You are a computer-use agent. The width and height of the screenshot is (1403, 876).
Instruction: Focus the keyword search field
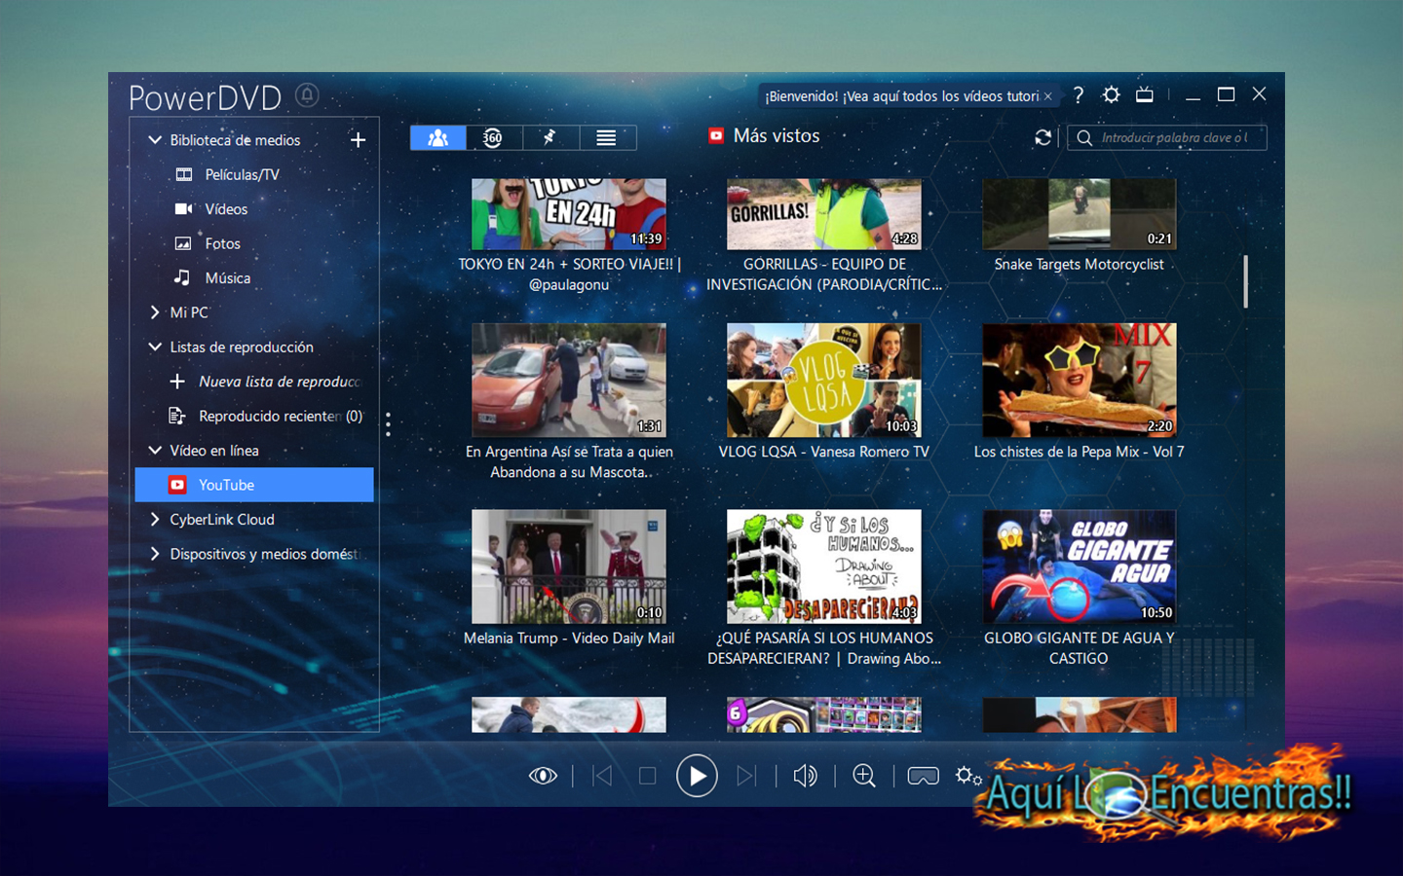click(x=1167, y=138)
